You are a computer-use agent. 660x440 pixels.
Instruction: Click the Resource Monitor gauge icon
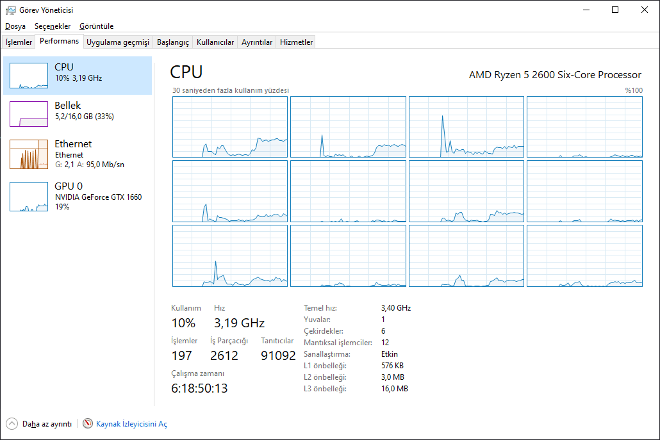88,423
